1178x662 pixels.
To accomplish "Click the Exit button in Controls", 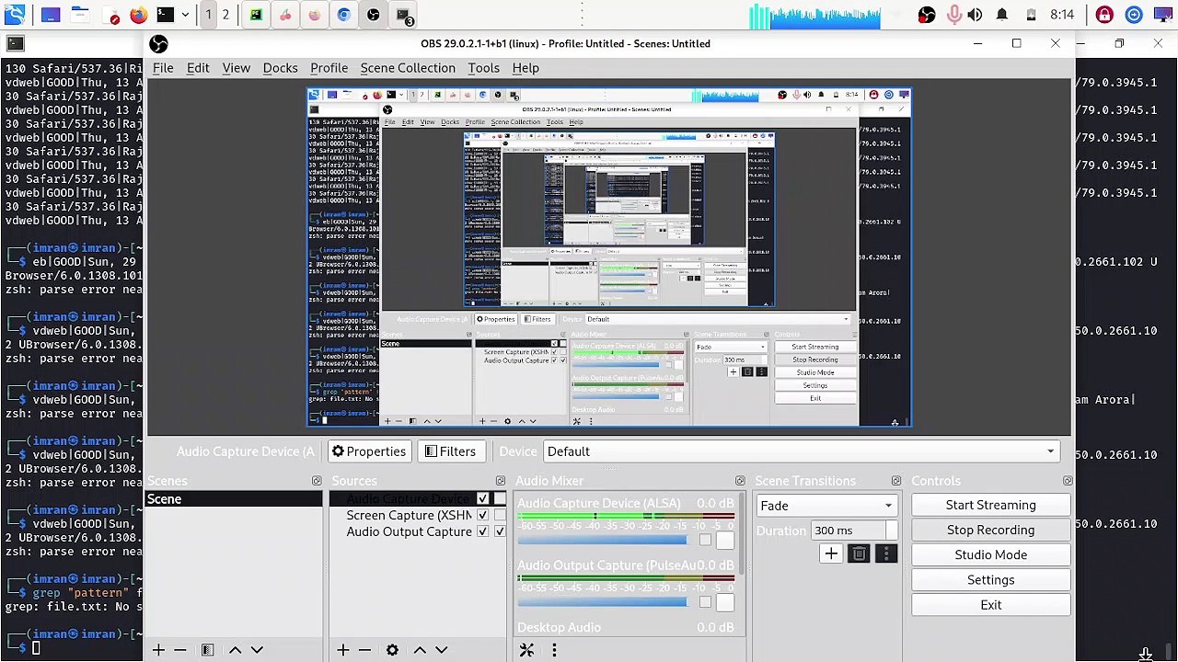I will pyautogui.click(x=990, y=604).
